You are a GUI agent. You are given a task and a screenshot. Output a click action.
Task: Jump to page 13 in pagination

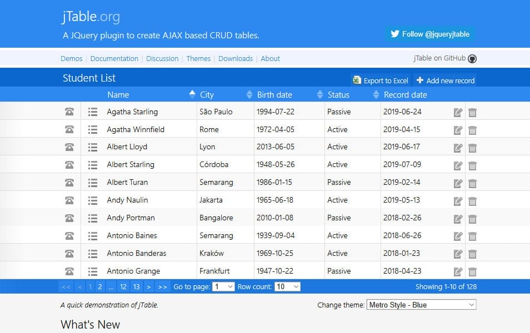[137, 287]
